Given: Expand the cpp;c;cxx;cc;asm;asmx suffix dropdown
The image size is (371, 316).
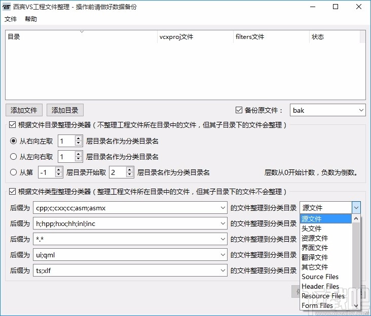Looking at the screenshot, I should (x=222, y=208).
